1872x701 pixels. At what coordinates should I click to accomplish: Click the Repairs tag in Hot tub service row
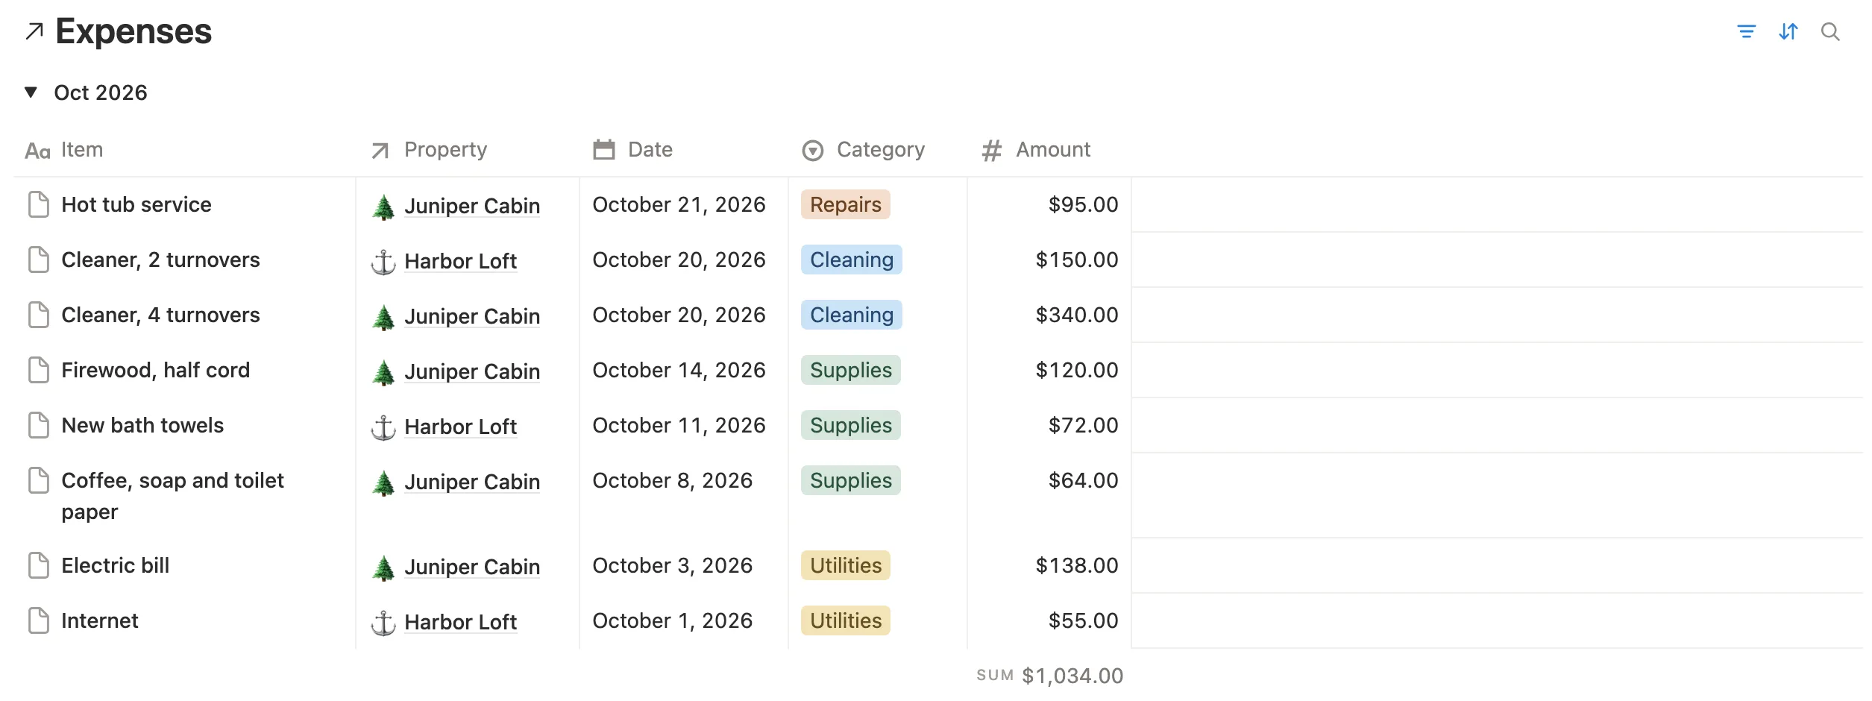(x=846, y=204)
